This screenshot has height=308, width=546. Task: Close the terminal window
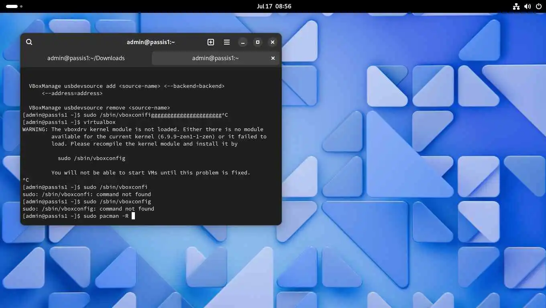pyautogui.click(x=273, y=42)
